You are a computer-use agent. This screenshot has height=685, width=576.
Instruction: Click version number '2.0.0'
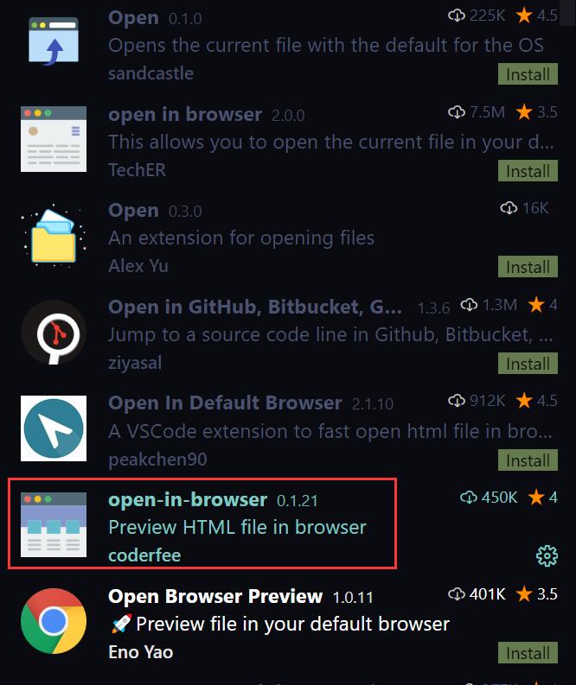[x=288, y=116]
